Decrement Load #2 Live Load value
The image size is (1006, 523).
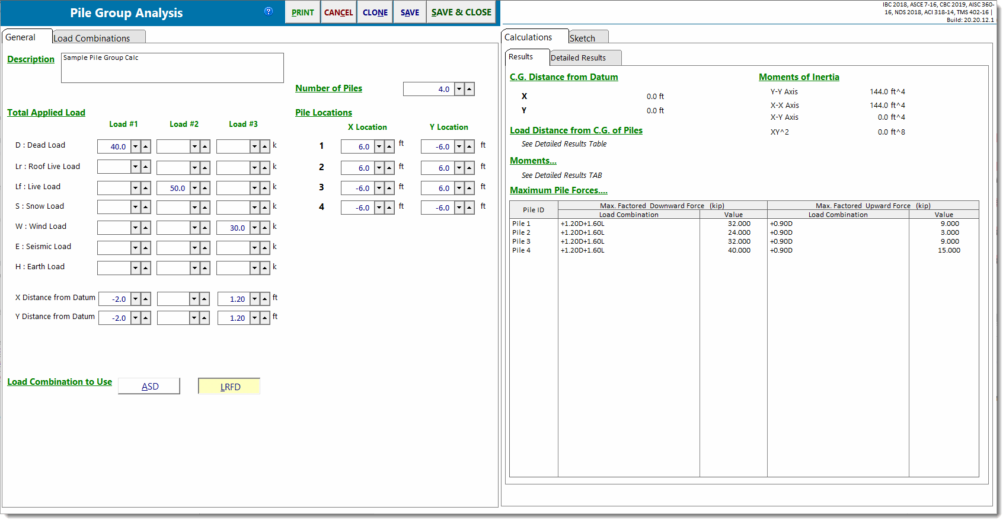194,188
